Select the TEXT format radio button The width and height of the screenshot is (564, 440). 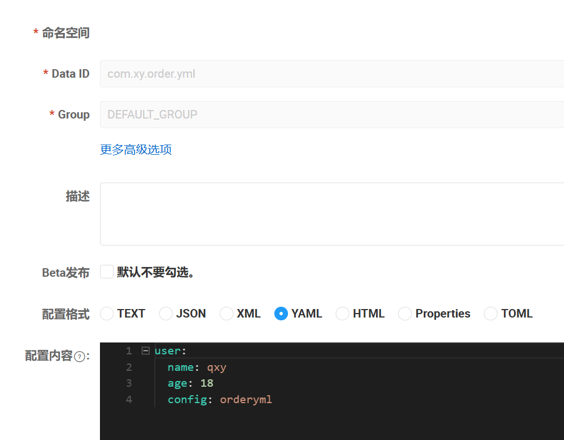point(107,314)
